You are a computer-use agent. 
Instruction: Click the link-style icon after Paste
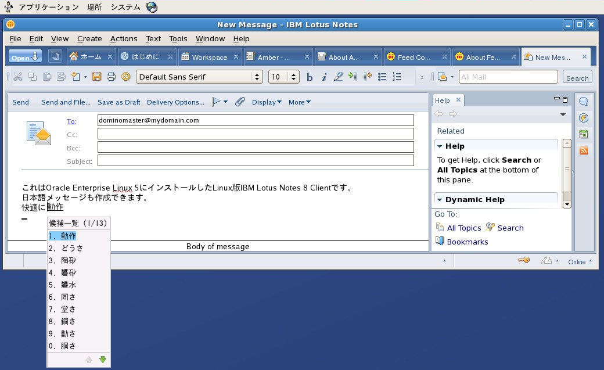(61, 77)
